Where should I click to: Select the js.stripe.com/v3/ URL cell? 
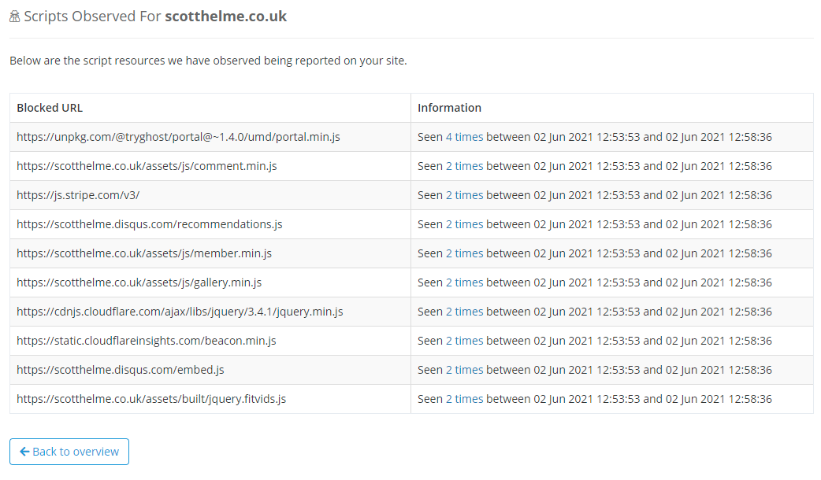(x=78, y=195)
